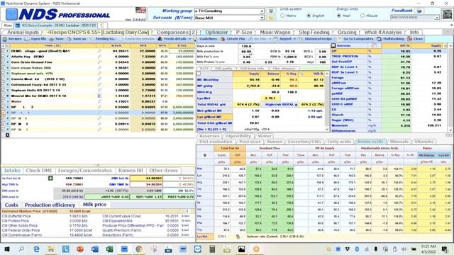Click the Feeding to... toolbar button
454x255 pixels.
103,39
